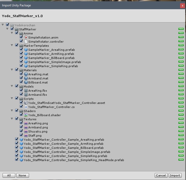Select the Textures folder row label
Viewport: 186px width, 180px height.
(x=30, y=119)
